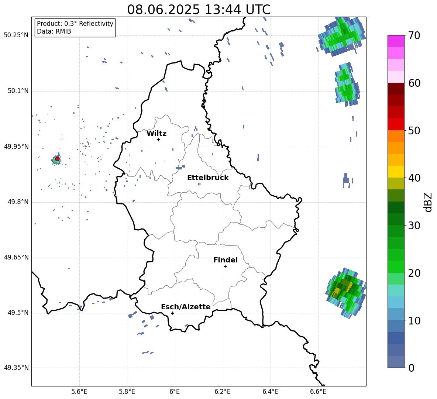Viewport: 437px width, 399px height.
Task: Click the magenta top colorbar segment
Action: click(396, 41)
